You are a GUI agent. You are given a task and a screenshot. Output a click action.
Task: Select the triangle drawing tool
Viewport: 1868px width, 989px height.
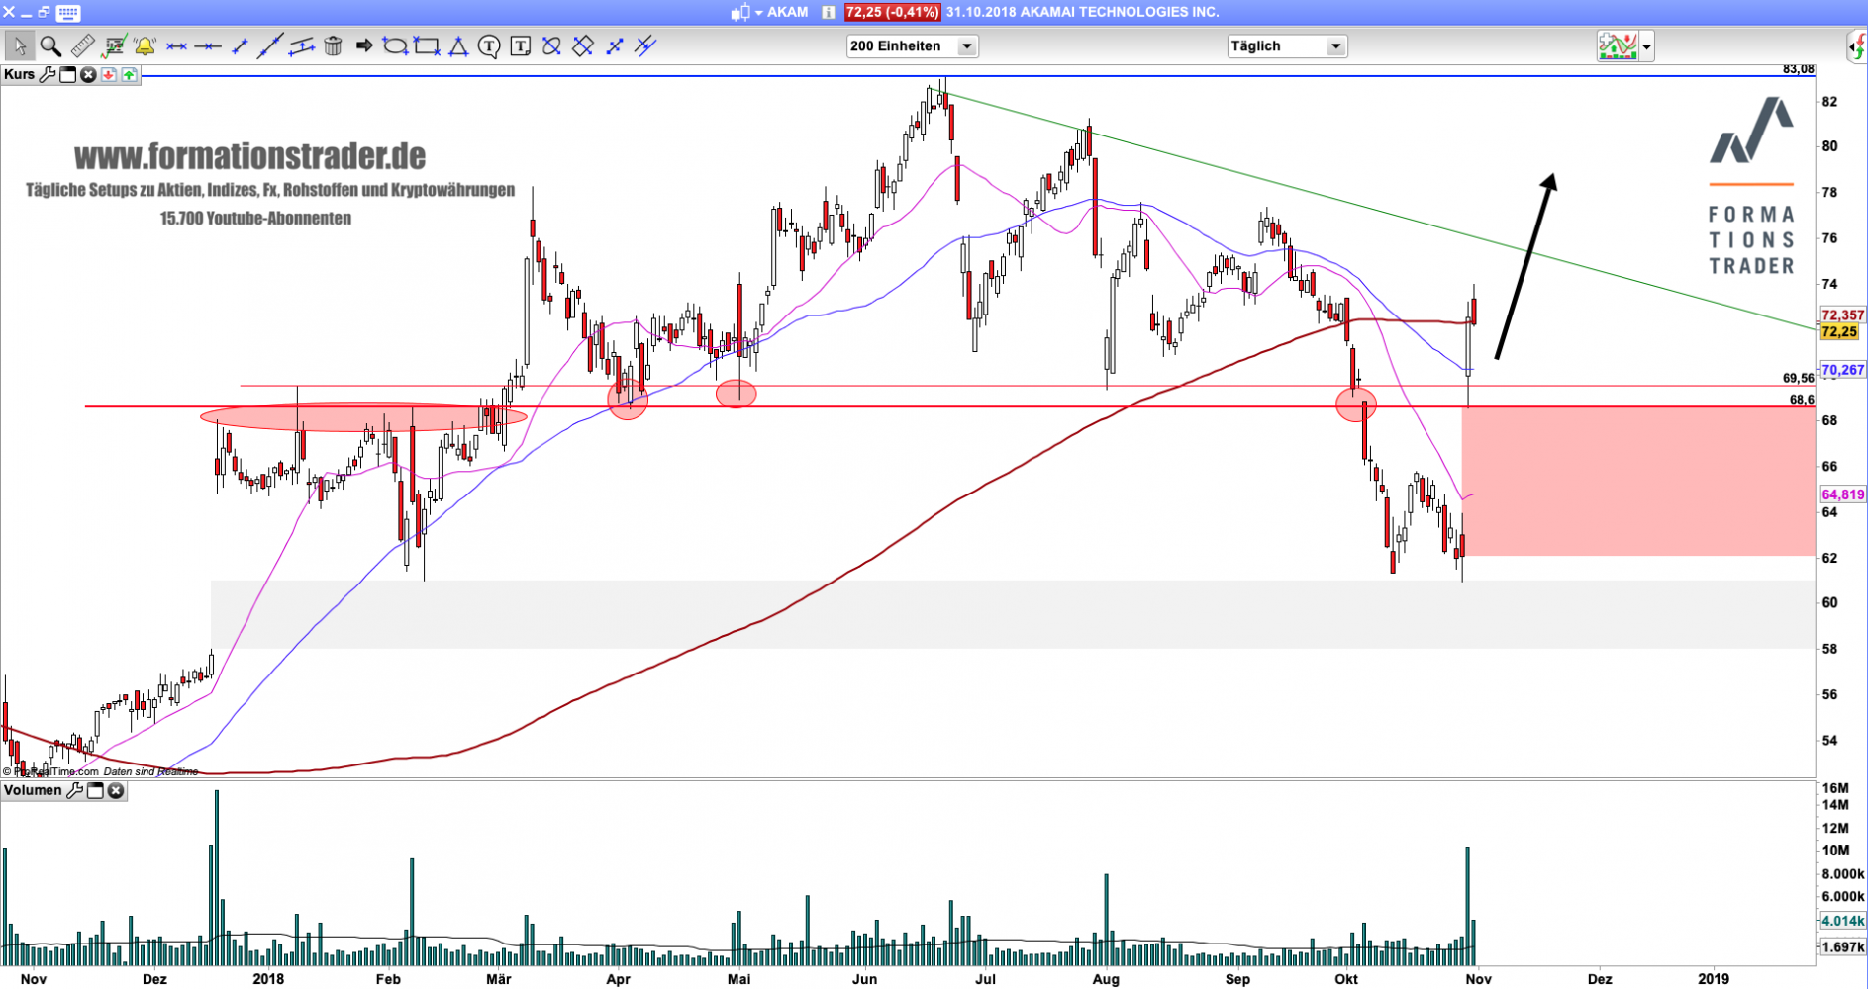pyautogui.click(x=458, y=46)
